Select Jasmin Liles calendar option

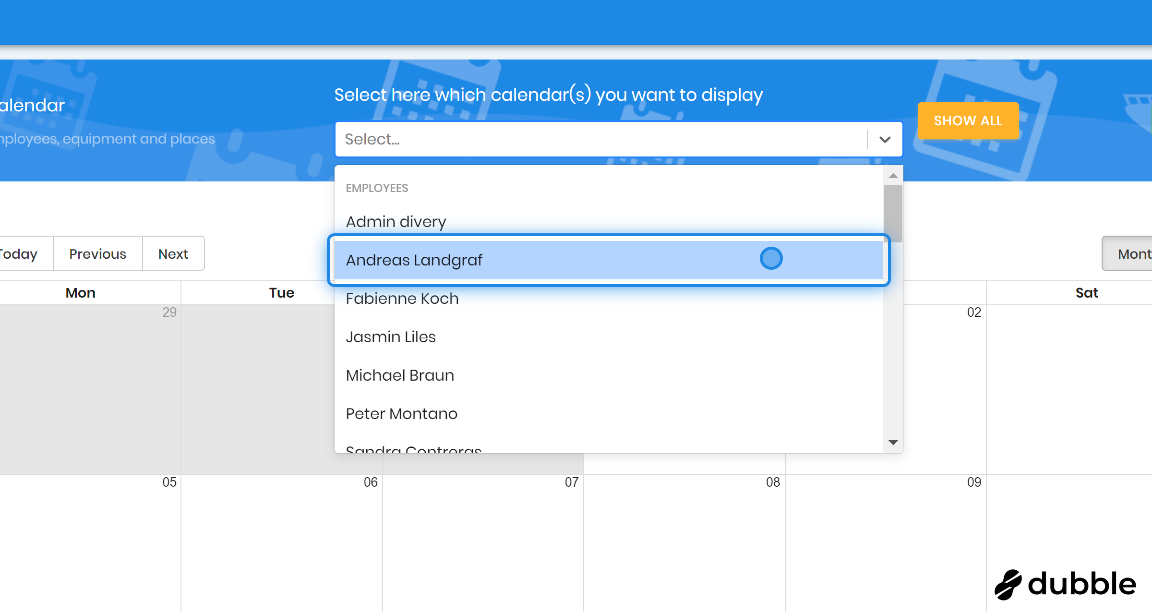[609, 336]
